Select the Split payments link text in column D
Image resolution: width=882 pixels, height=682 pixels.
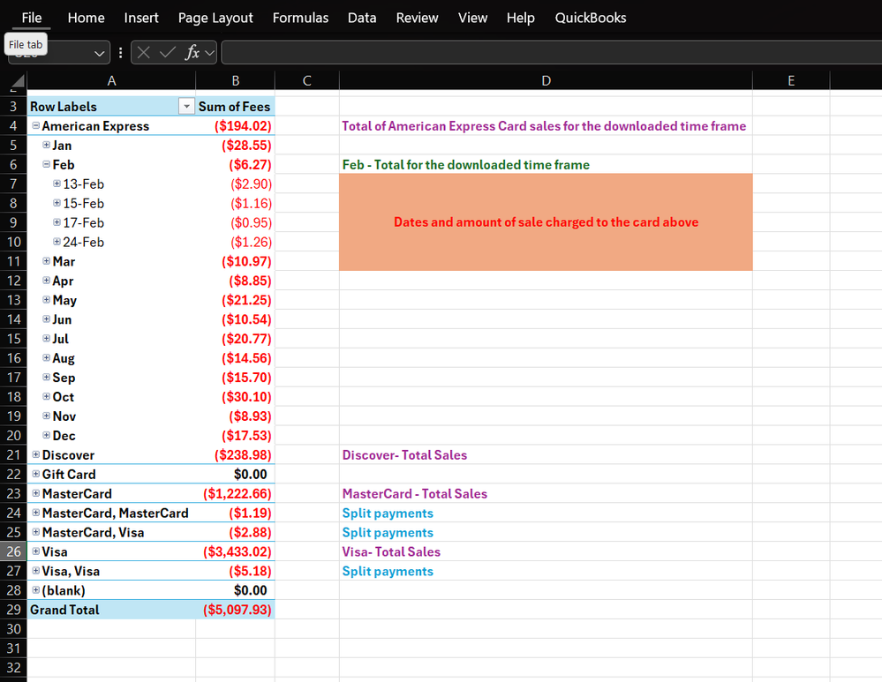pos(388,513)
